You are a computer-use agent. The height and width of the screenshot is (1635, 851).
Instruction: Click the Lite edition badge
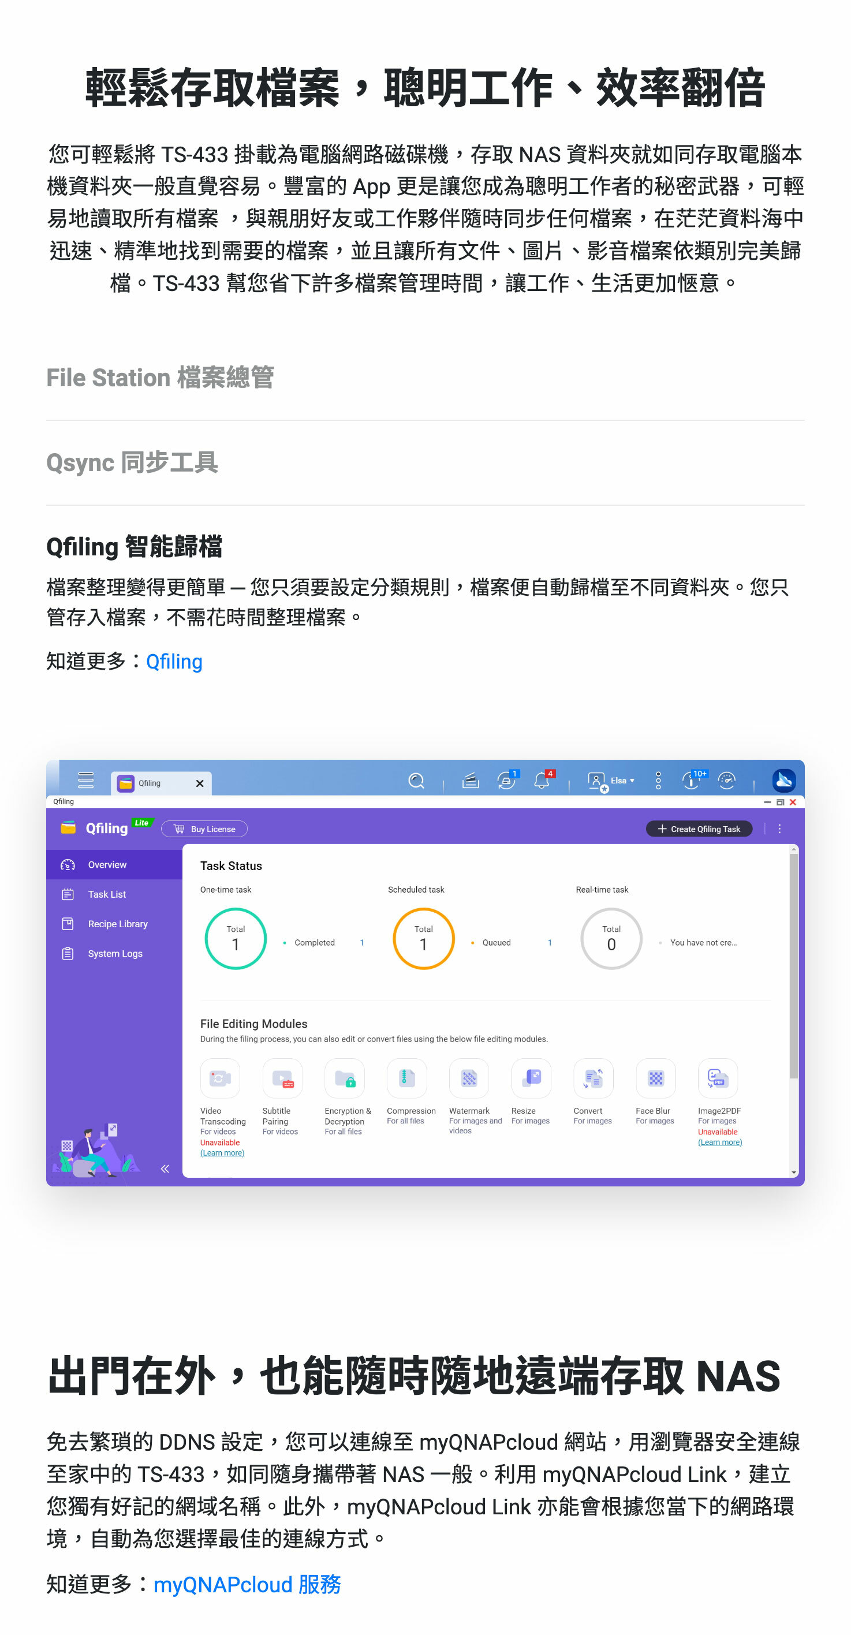[141, 823]
